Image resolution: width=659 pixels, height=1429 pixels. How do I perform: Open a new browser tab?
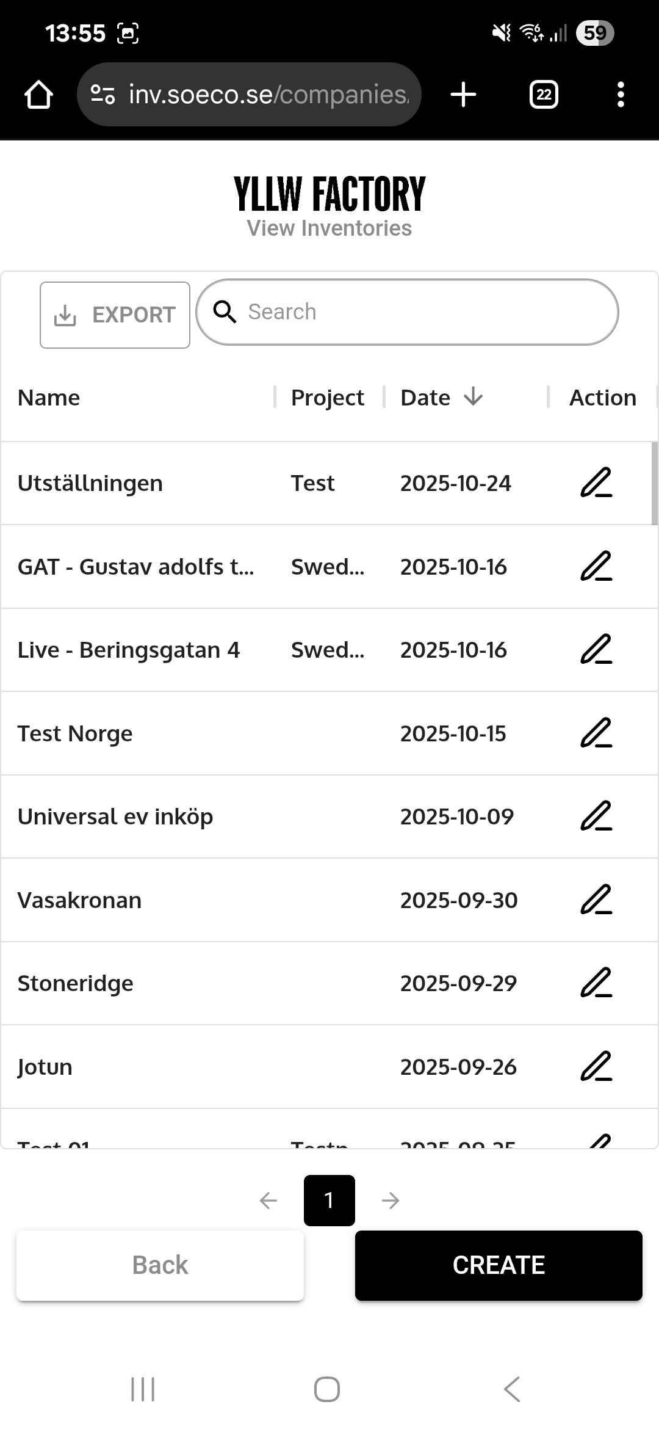pos(463,95)
